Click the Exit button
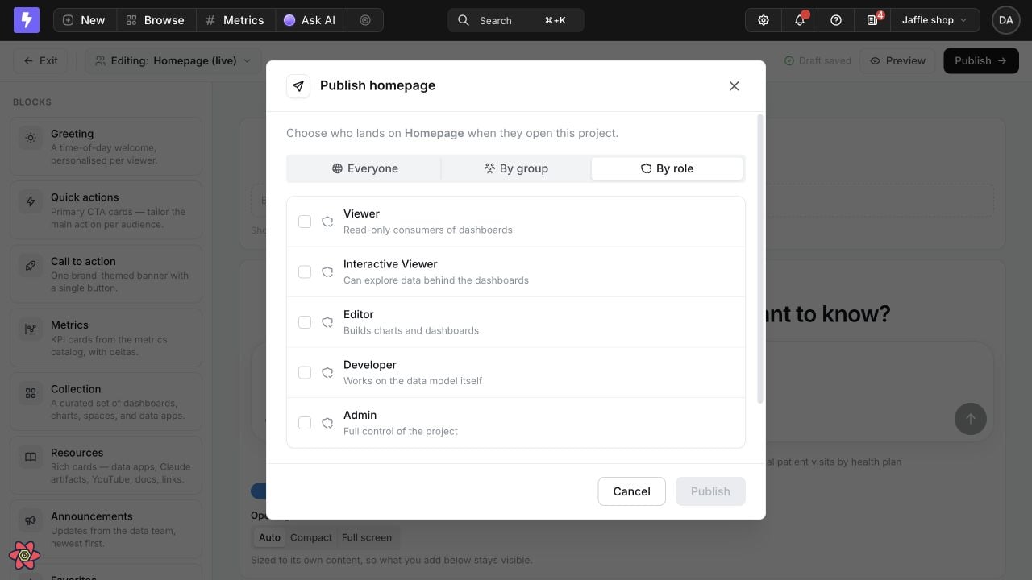 (40, 60)
